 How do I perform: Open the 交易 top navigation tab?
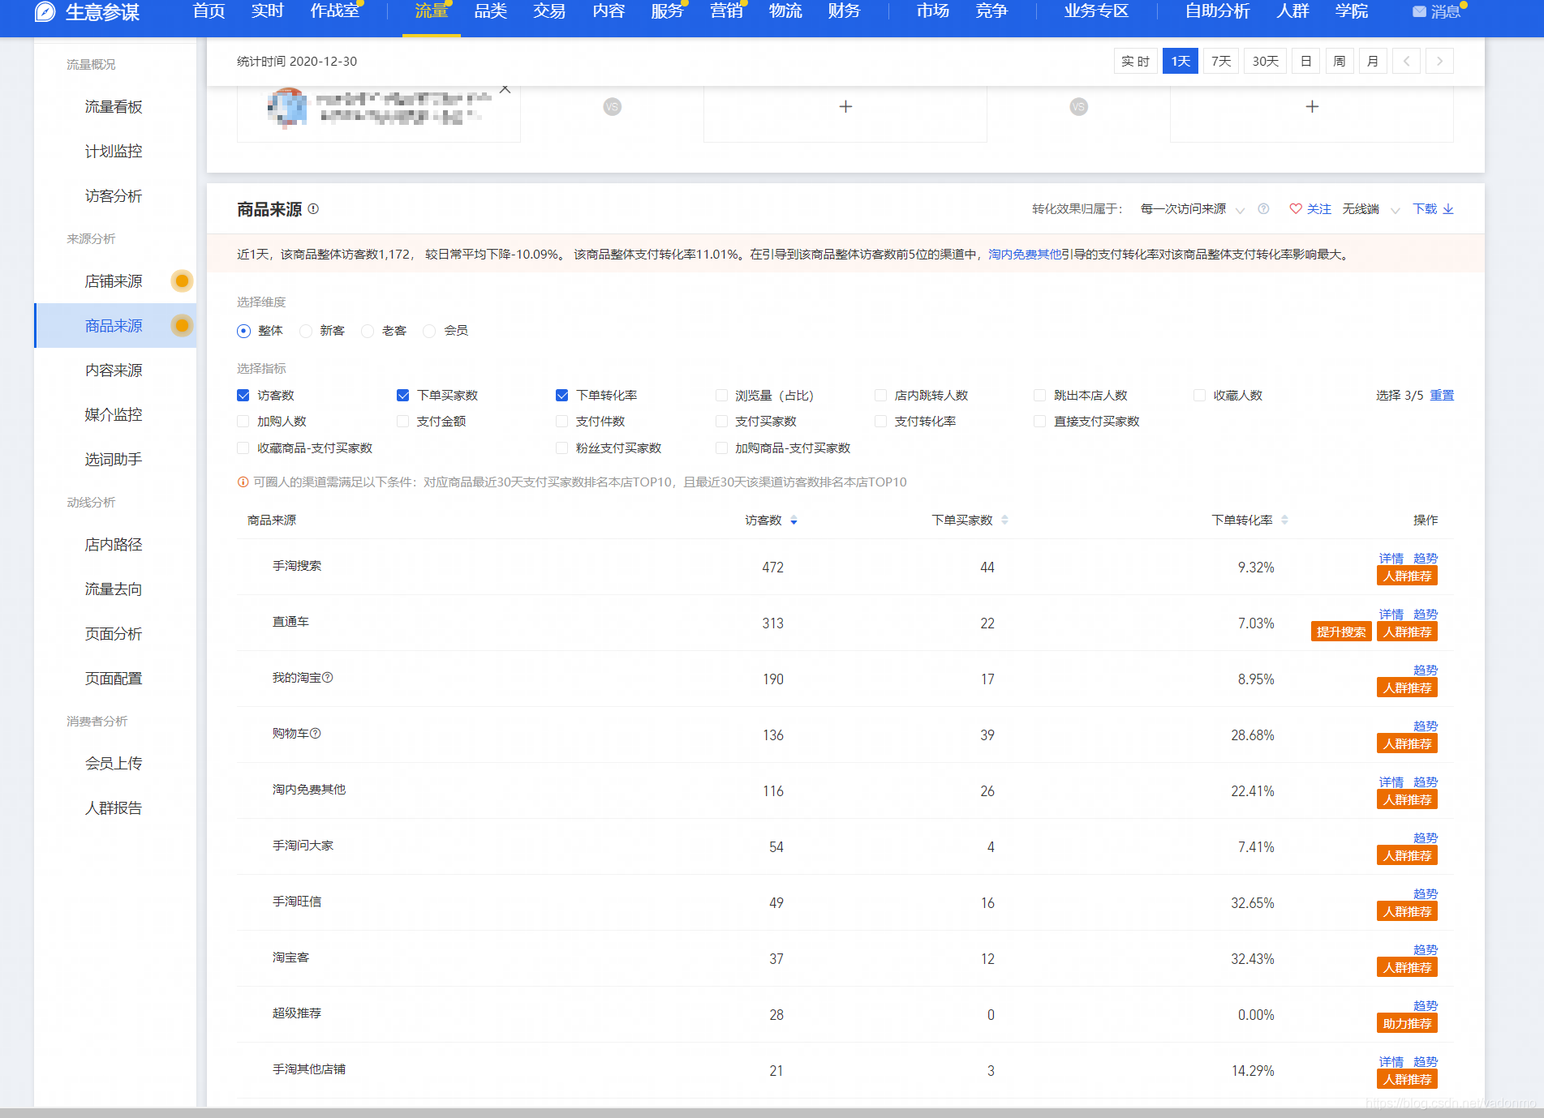click(x=549, y=11)
